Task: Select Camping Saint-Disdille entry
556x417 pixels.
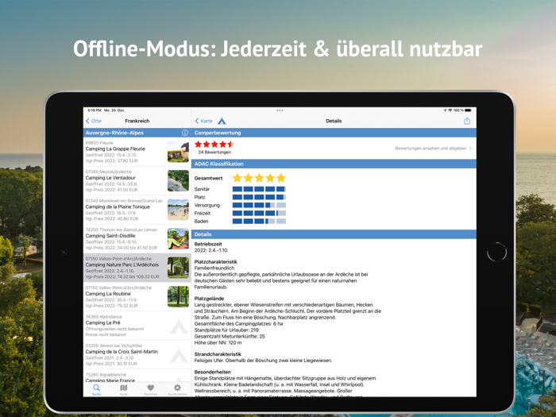Action: pos(137,238)
